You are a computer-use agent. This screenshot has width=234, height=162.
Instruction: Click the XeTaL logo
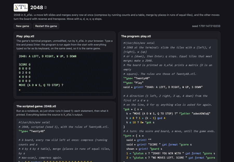coord(21,8)
